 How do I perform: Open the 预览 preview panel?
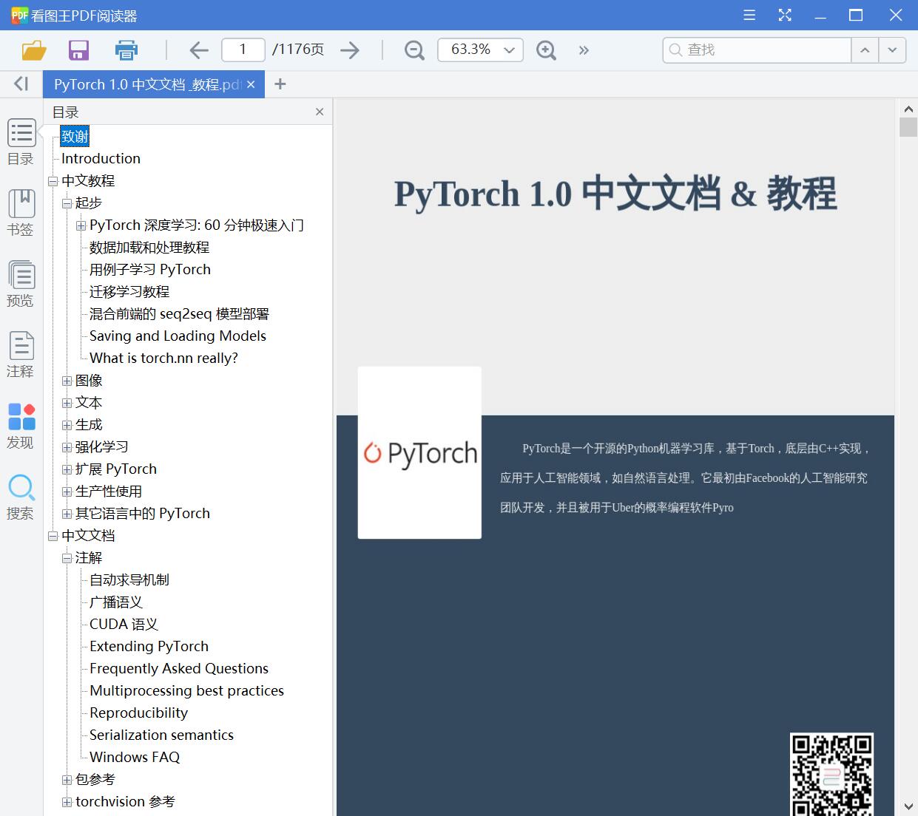[21, 284]
